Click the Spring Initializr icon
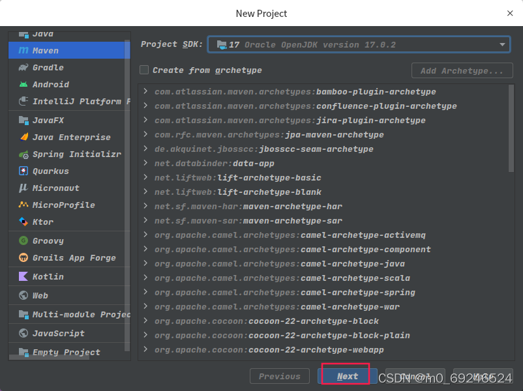 (23, 154)
